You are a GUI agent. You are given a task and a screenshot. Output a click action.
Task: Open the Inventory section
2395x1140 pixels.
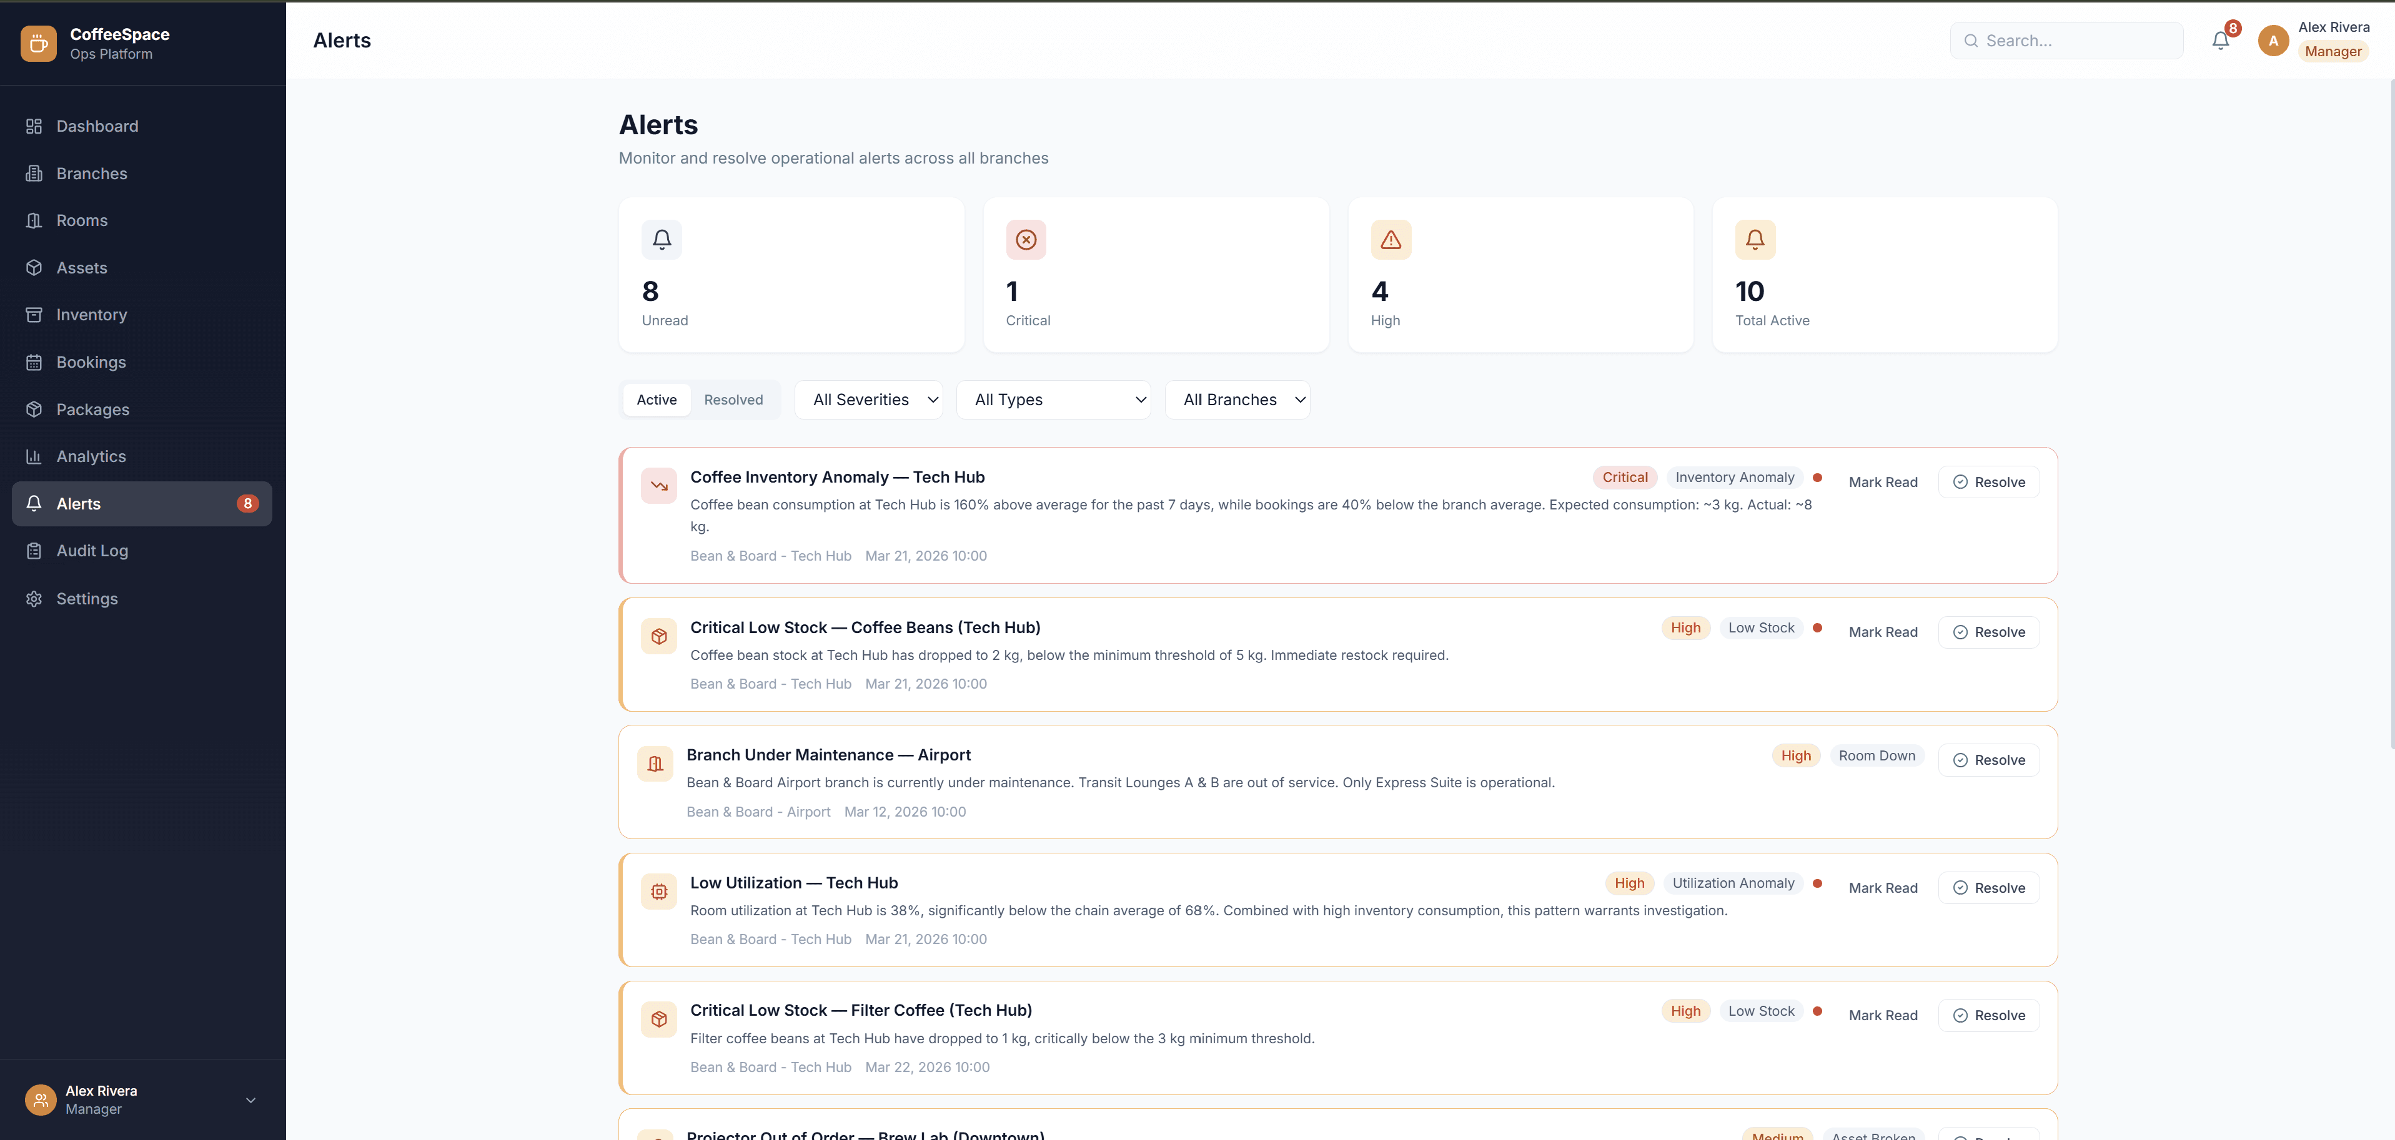pos(90,314)
